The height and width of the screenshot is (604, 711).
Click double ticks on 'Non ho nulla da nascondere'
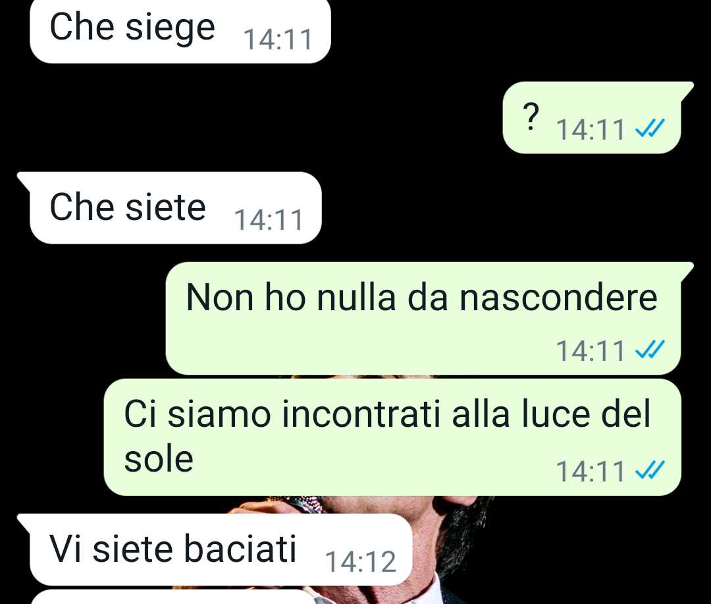pyautogui.click(x=650, y=349)
